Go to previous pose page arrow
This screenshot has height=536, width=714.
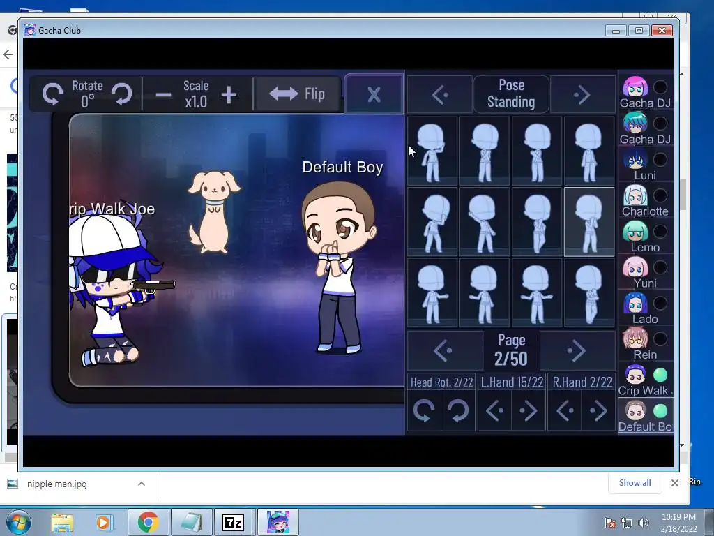click(444, 350)
